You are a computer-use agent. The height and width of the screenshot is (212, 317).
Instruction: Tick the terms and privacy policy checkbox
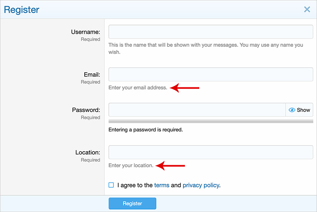(111, 185)
